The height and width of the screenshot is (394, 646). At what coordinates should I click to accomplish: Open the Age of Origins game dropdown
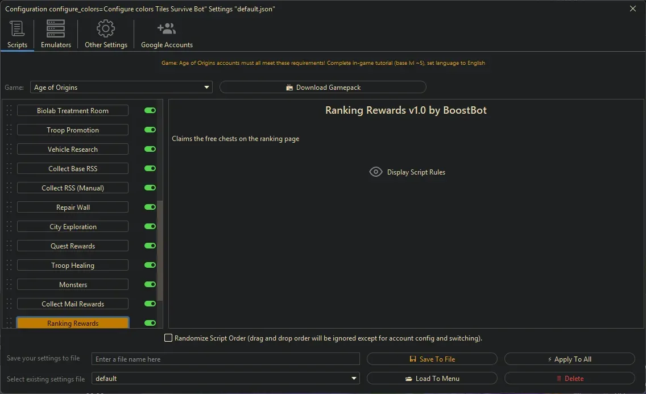pyautogui.click(x=206, y=87)
